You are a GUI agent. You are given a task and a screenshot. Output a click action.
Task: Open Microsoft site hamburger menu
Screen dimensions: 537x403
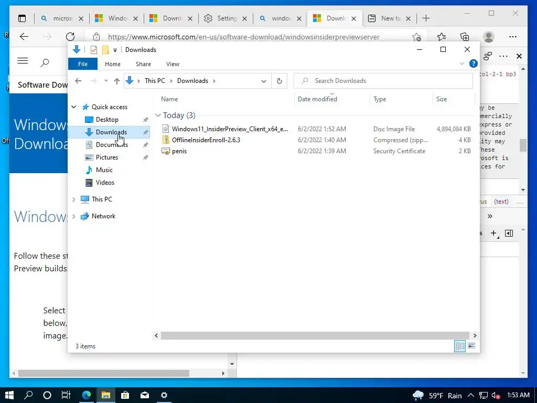23,61
